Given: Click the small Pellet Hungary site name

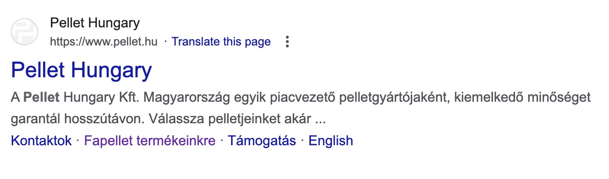Looking at the screenshot, I should [95, 23].
